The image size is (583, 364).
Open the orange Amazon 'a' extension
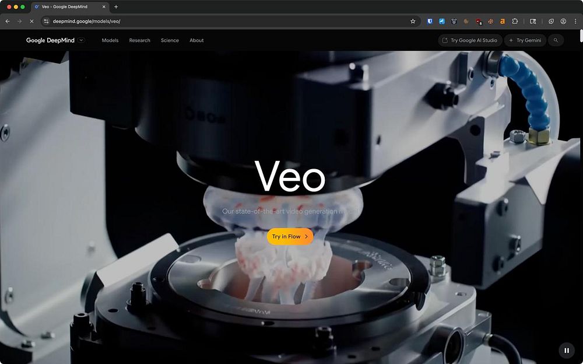pos(503,21)
